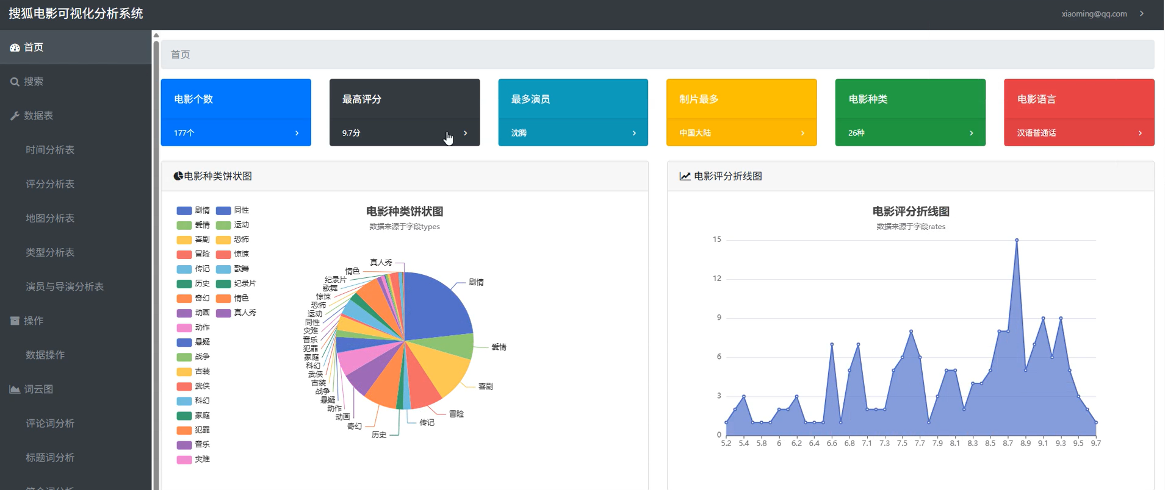1165x490 pixels.
Task: Toggle the 剧情 series in the pie legend
Action: click(x=193, y=210)
